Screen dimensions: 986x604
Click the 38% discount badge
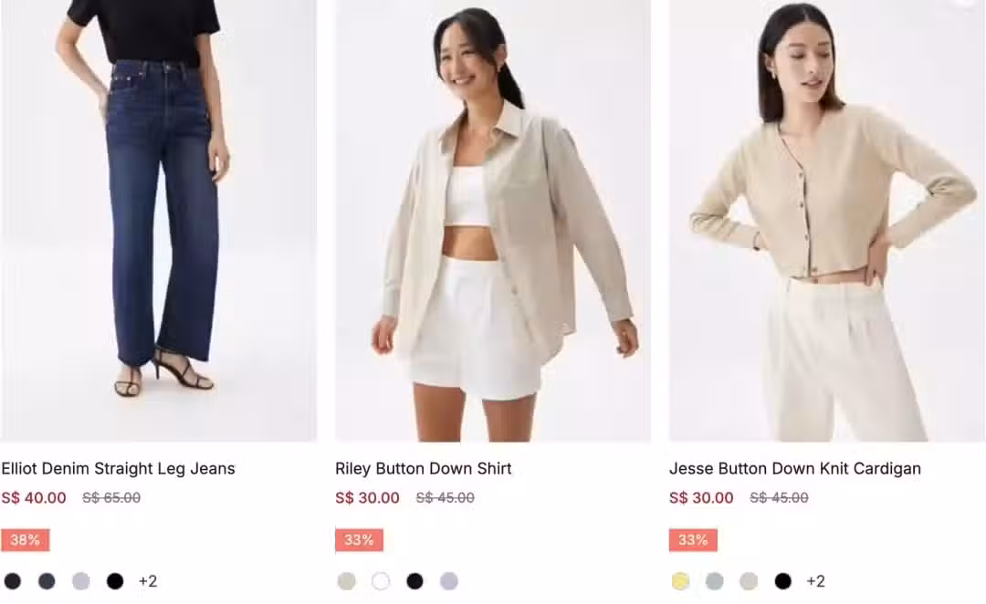point(26,540)
